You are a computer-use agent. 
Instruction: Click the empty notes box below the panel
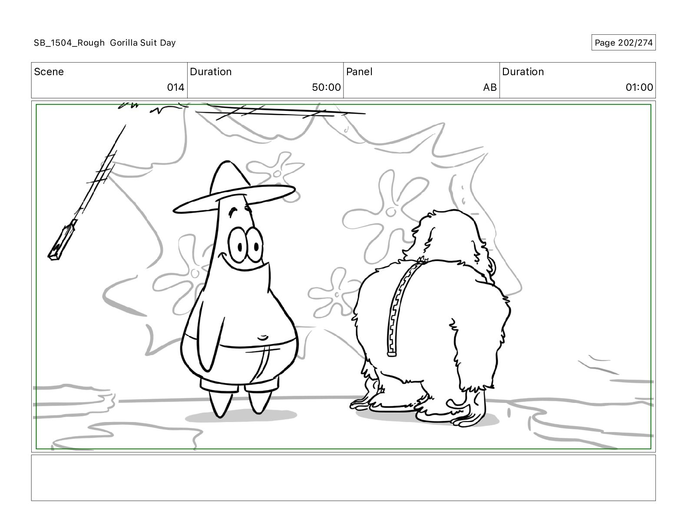pyautogui.click(x=343, y=478)
